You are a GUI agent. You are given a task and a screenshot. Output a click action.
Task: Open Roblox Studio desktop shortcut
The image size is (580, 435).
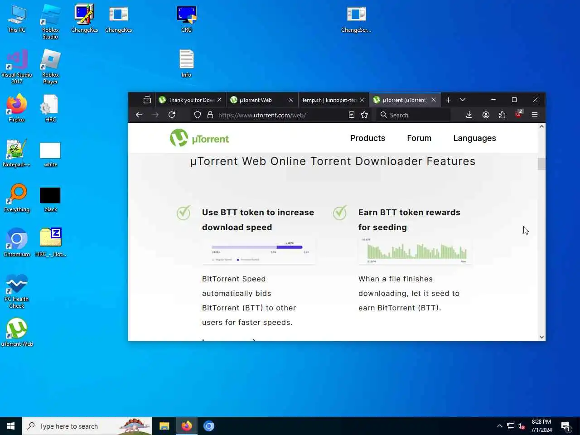pyautogui.click(x=50, y=22)
